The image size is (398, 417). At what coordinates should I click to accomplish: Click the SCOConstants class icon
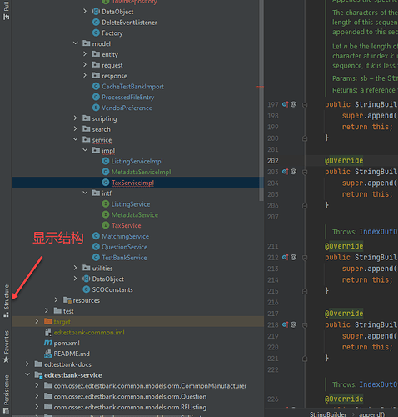[x=87, y=289]
